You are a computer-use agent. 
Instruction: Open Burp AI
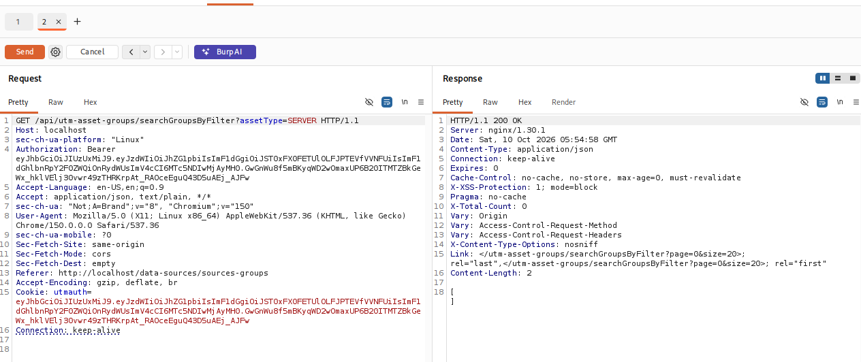click(x=225, y=52)
